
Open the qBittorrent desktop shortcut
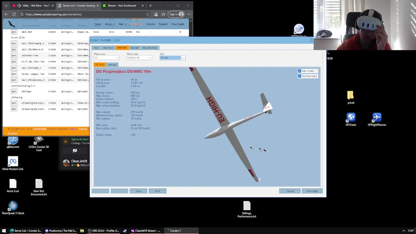point(13,142)
